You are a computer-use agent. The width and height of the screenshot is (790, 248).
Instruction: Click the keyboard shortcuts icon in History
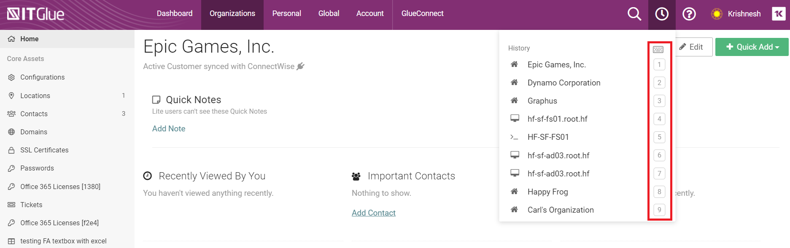(658, 49)
